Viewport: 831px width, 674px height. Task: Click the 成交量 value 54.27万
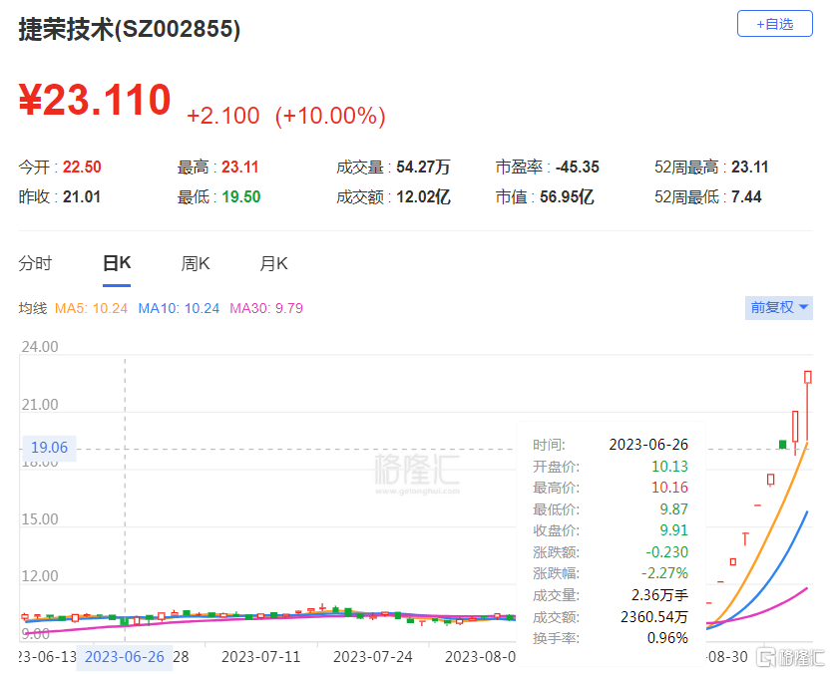tap(423, 167)
